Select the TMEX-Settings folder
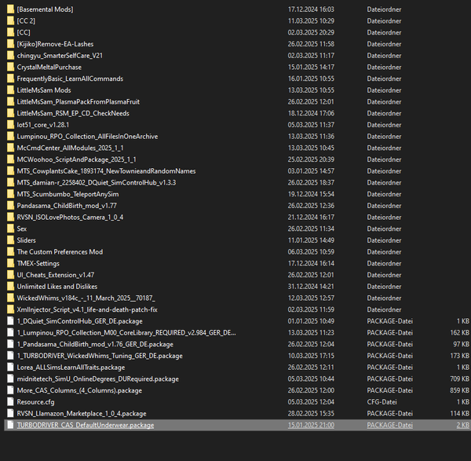The width and height of the screenshot is (471, 461). tap(38, 263)
